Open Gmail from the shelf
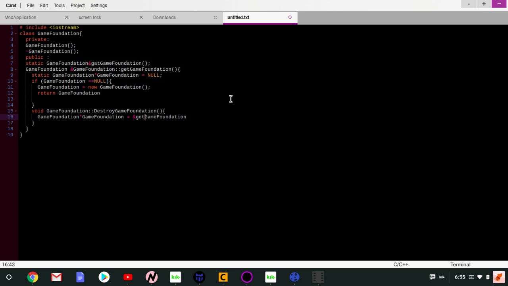 click(56, 277)
